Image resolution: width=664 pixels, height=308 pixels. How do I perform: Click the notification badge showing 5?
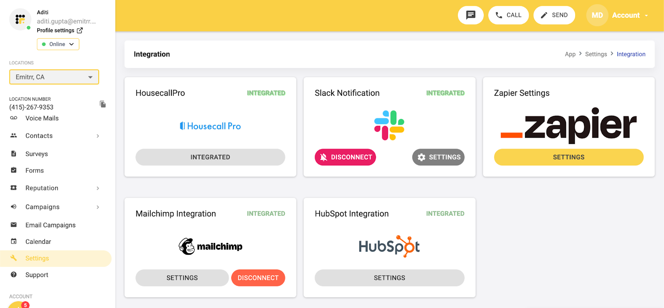(25, 305)
